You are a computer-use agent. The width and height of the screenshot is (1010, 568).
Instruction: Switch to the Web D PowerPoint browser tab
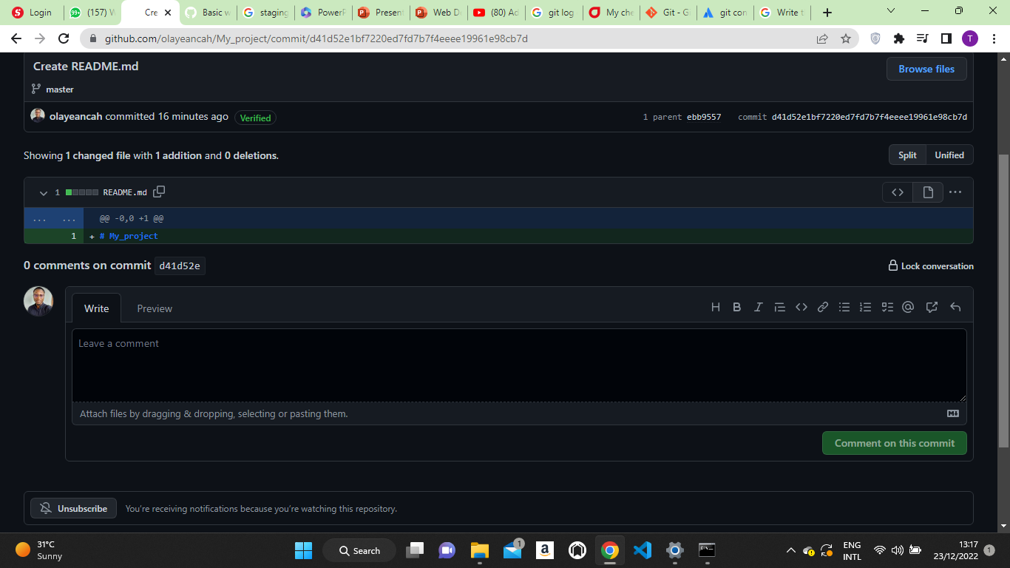[x=438, y=13]
